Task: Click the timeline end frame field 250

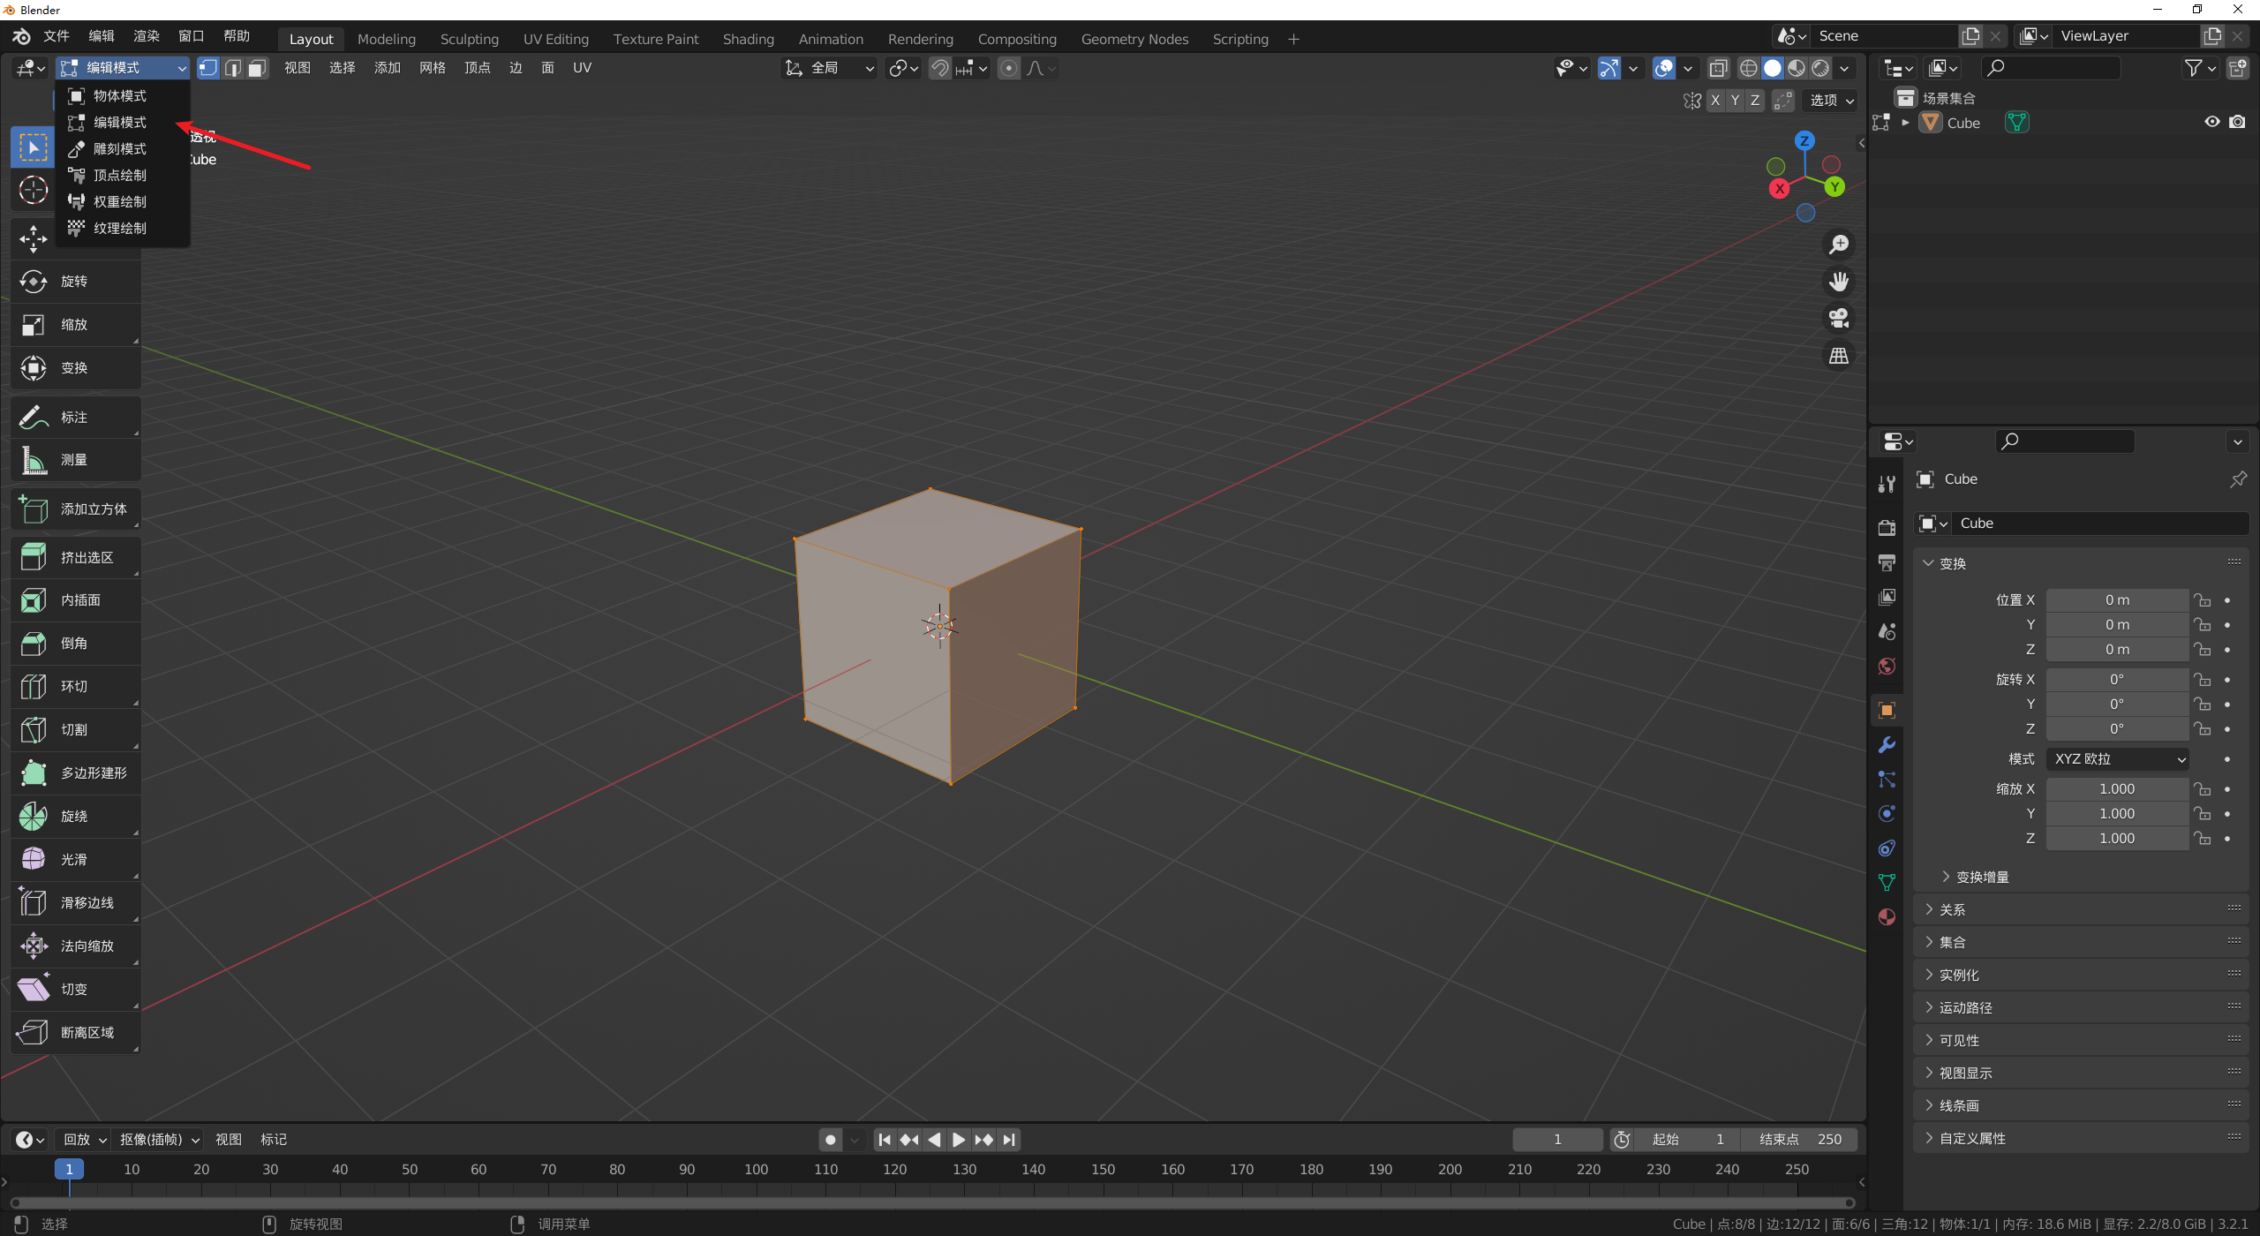Action: (1801, 1140)
